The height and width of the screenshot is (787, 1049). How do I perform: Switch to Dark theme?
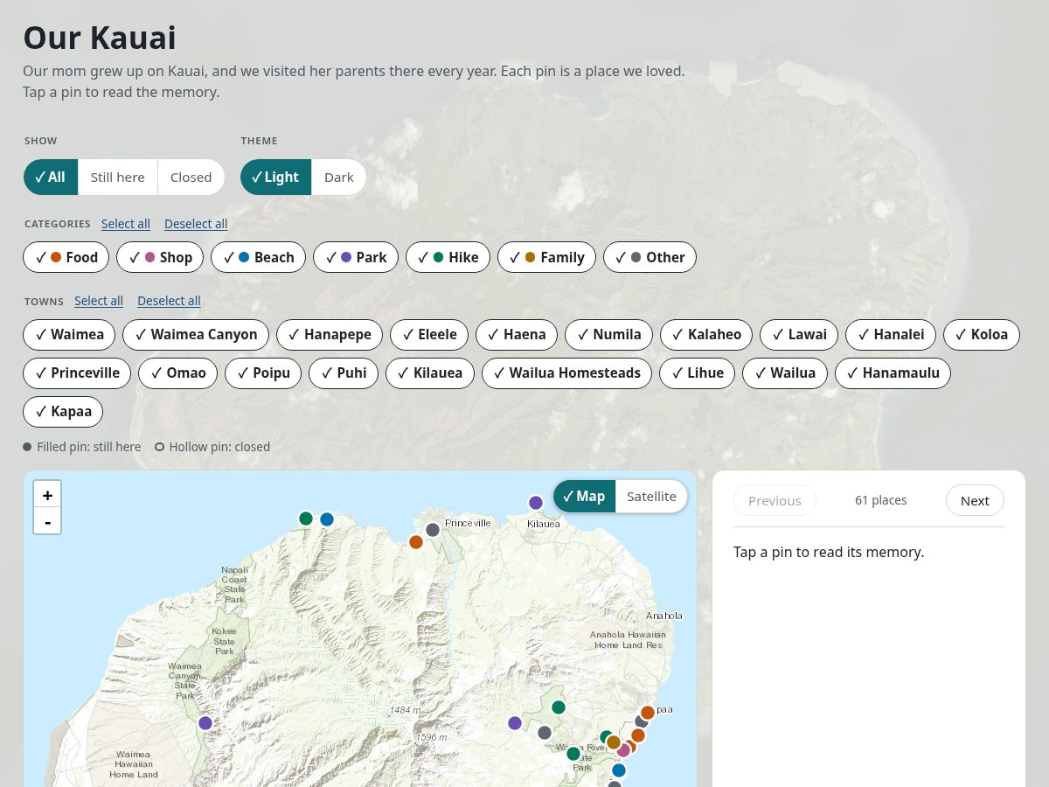[339, 177]
